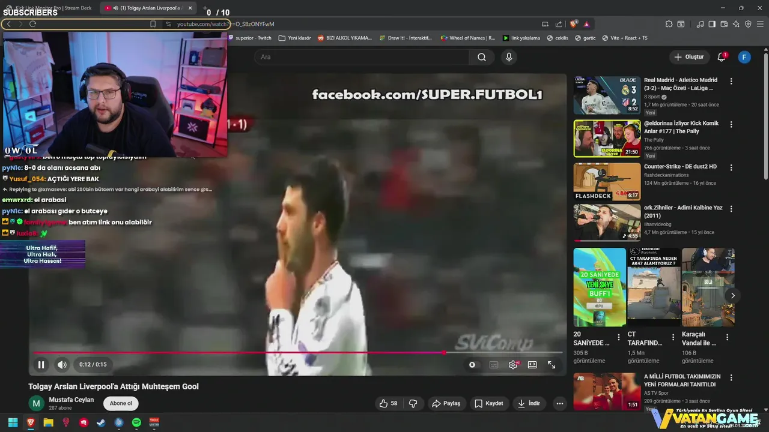
Task: Dislike the video with thumbs down
Action: [x=413, y=403]
